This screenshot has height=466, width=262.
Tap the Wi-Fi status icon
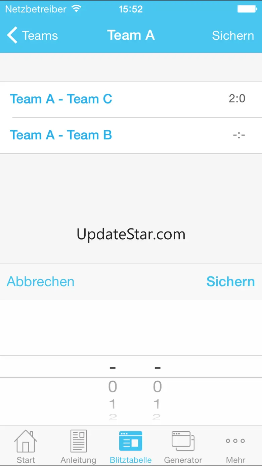[x=77, y=9]
